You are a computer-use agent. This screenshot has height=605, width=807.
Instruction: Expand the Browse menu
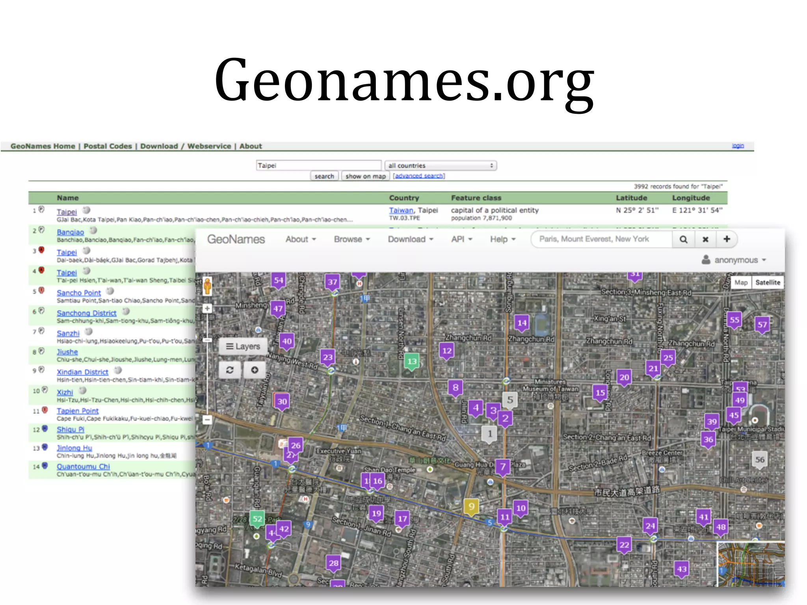pos(352,239)
